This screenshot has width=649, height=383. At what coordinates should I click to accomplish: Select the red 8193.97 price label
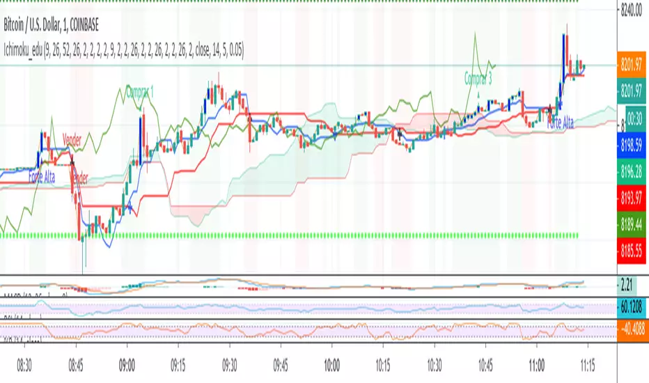(631, 198)
